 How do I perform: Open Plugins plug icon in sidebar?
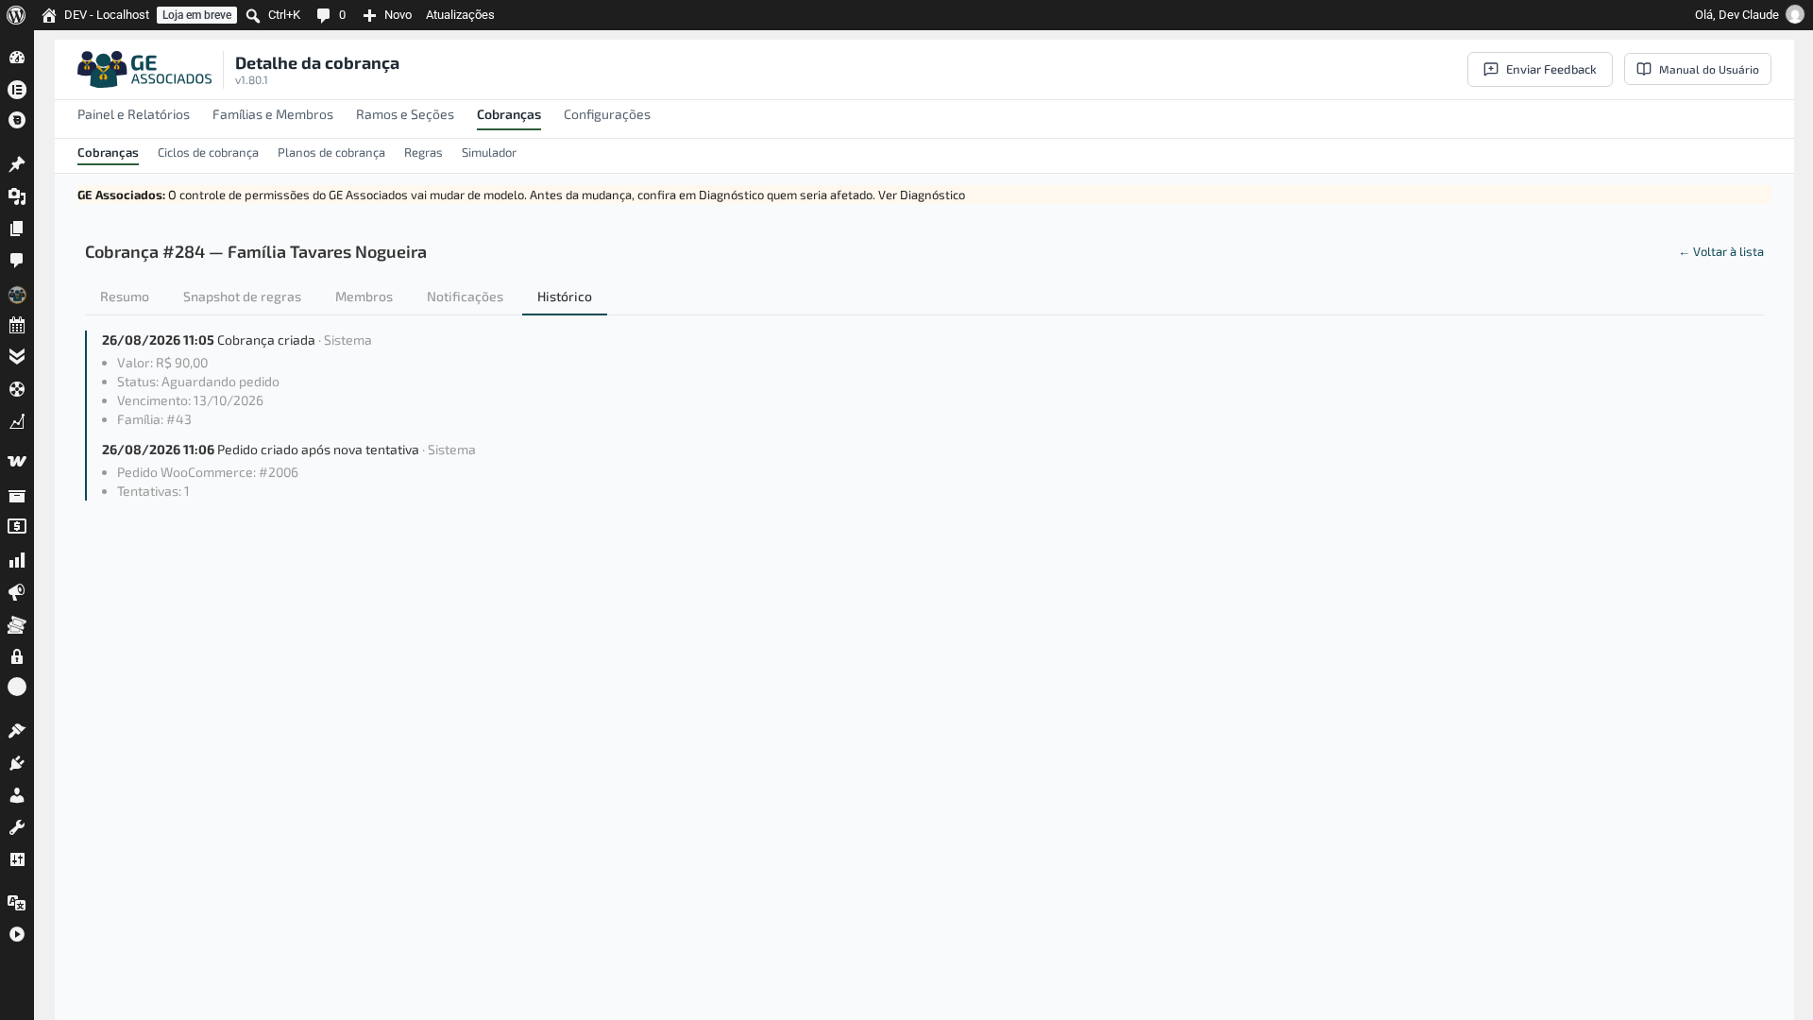[17, 763]
